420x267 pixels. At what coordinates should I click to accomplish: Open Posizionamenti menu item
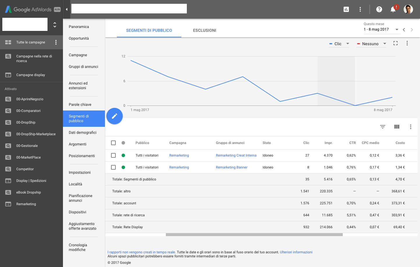(82, 156)
